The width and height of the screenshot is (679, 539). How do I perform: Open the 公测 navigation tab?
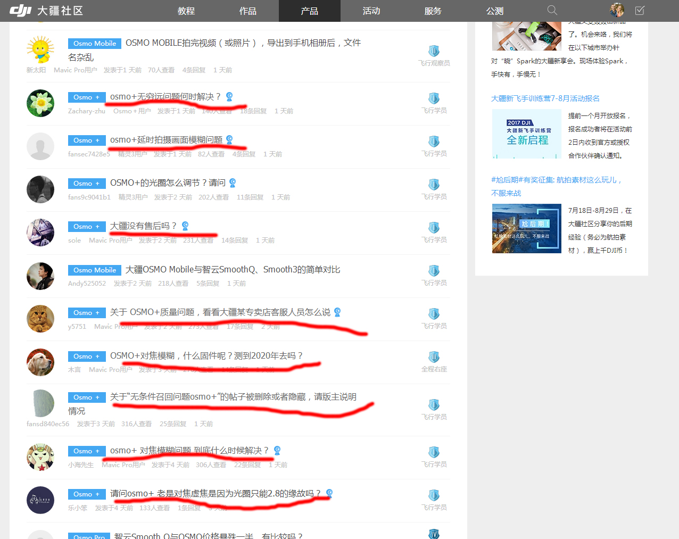495,11
